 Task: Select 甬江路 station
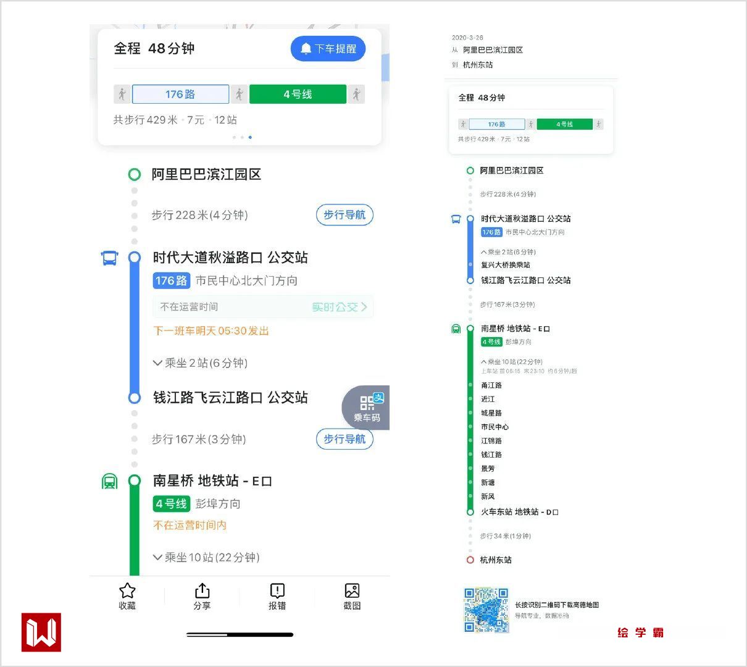[491, 385]
